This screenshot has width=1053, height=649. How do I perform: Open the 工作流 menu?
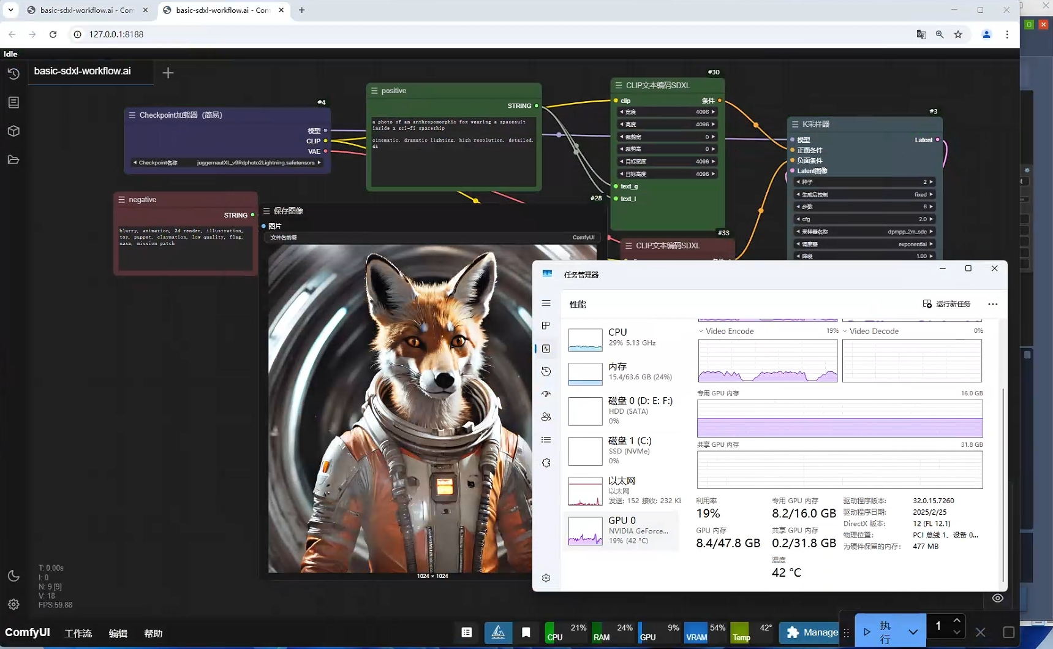(x=78, y=633)
